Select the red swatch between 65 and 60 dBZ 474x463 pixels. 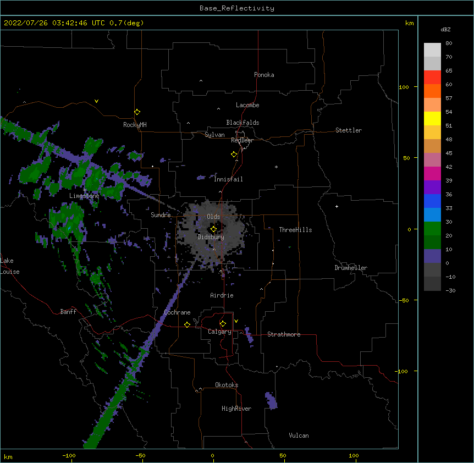point(432,78)
